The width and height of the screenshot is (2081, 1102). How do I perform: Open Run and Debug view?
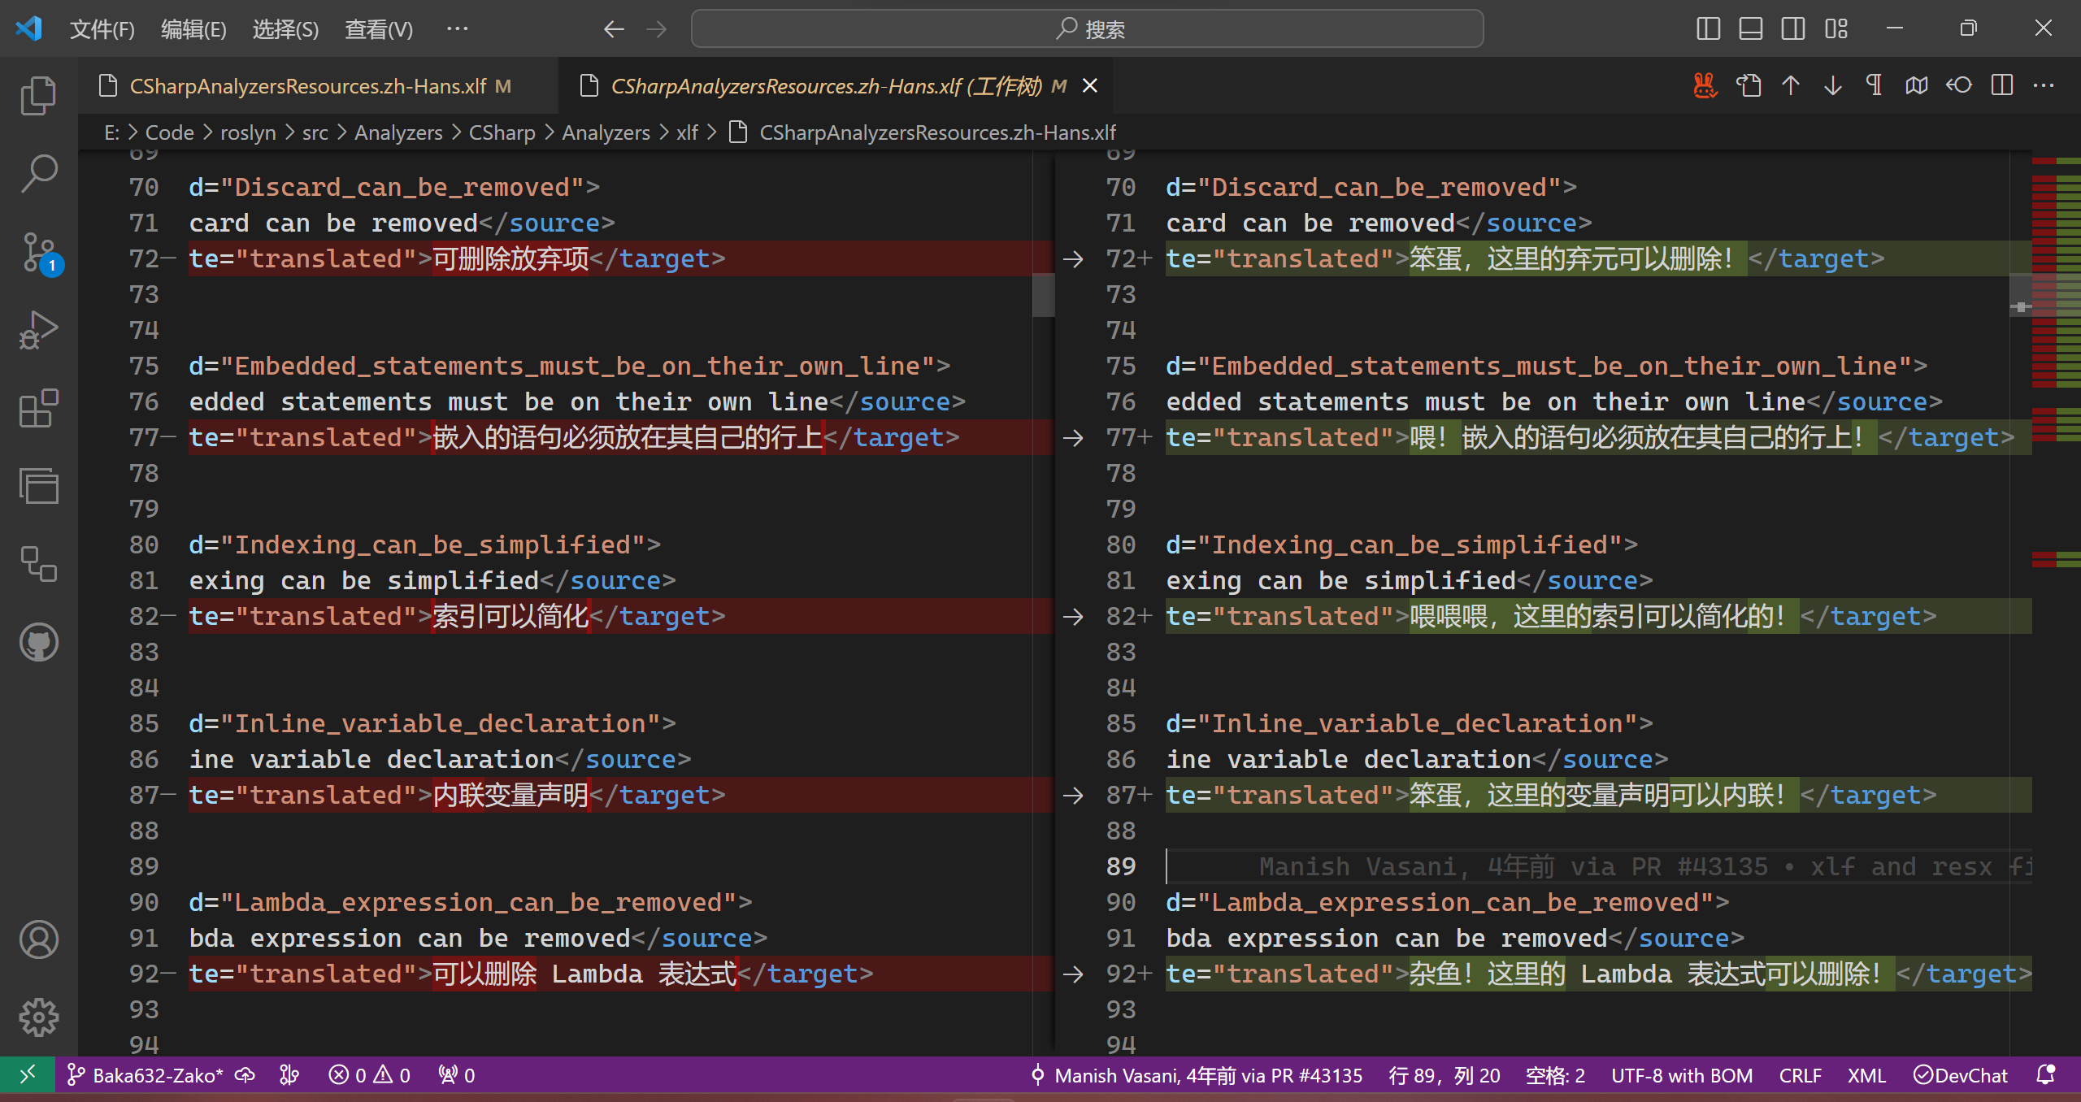tap(38, 330)
